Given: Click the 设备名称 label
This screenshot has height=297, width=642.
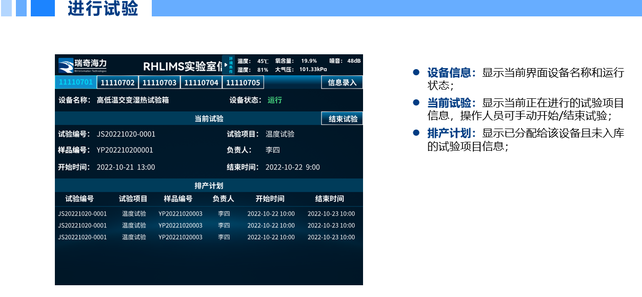Looking at the screenshot, I should [74, 100].
